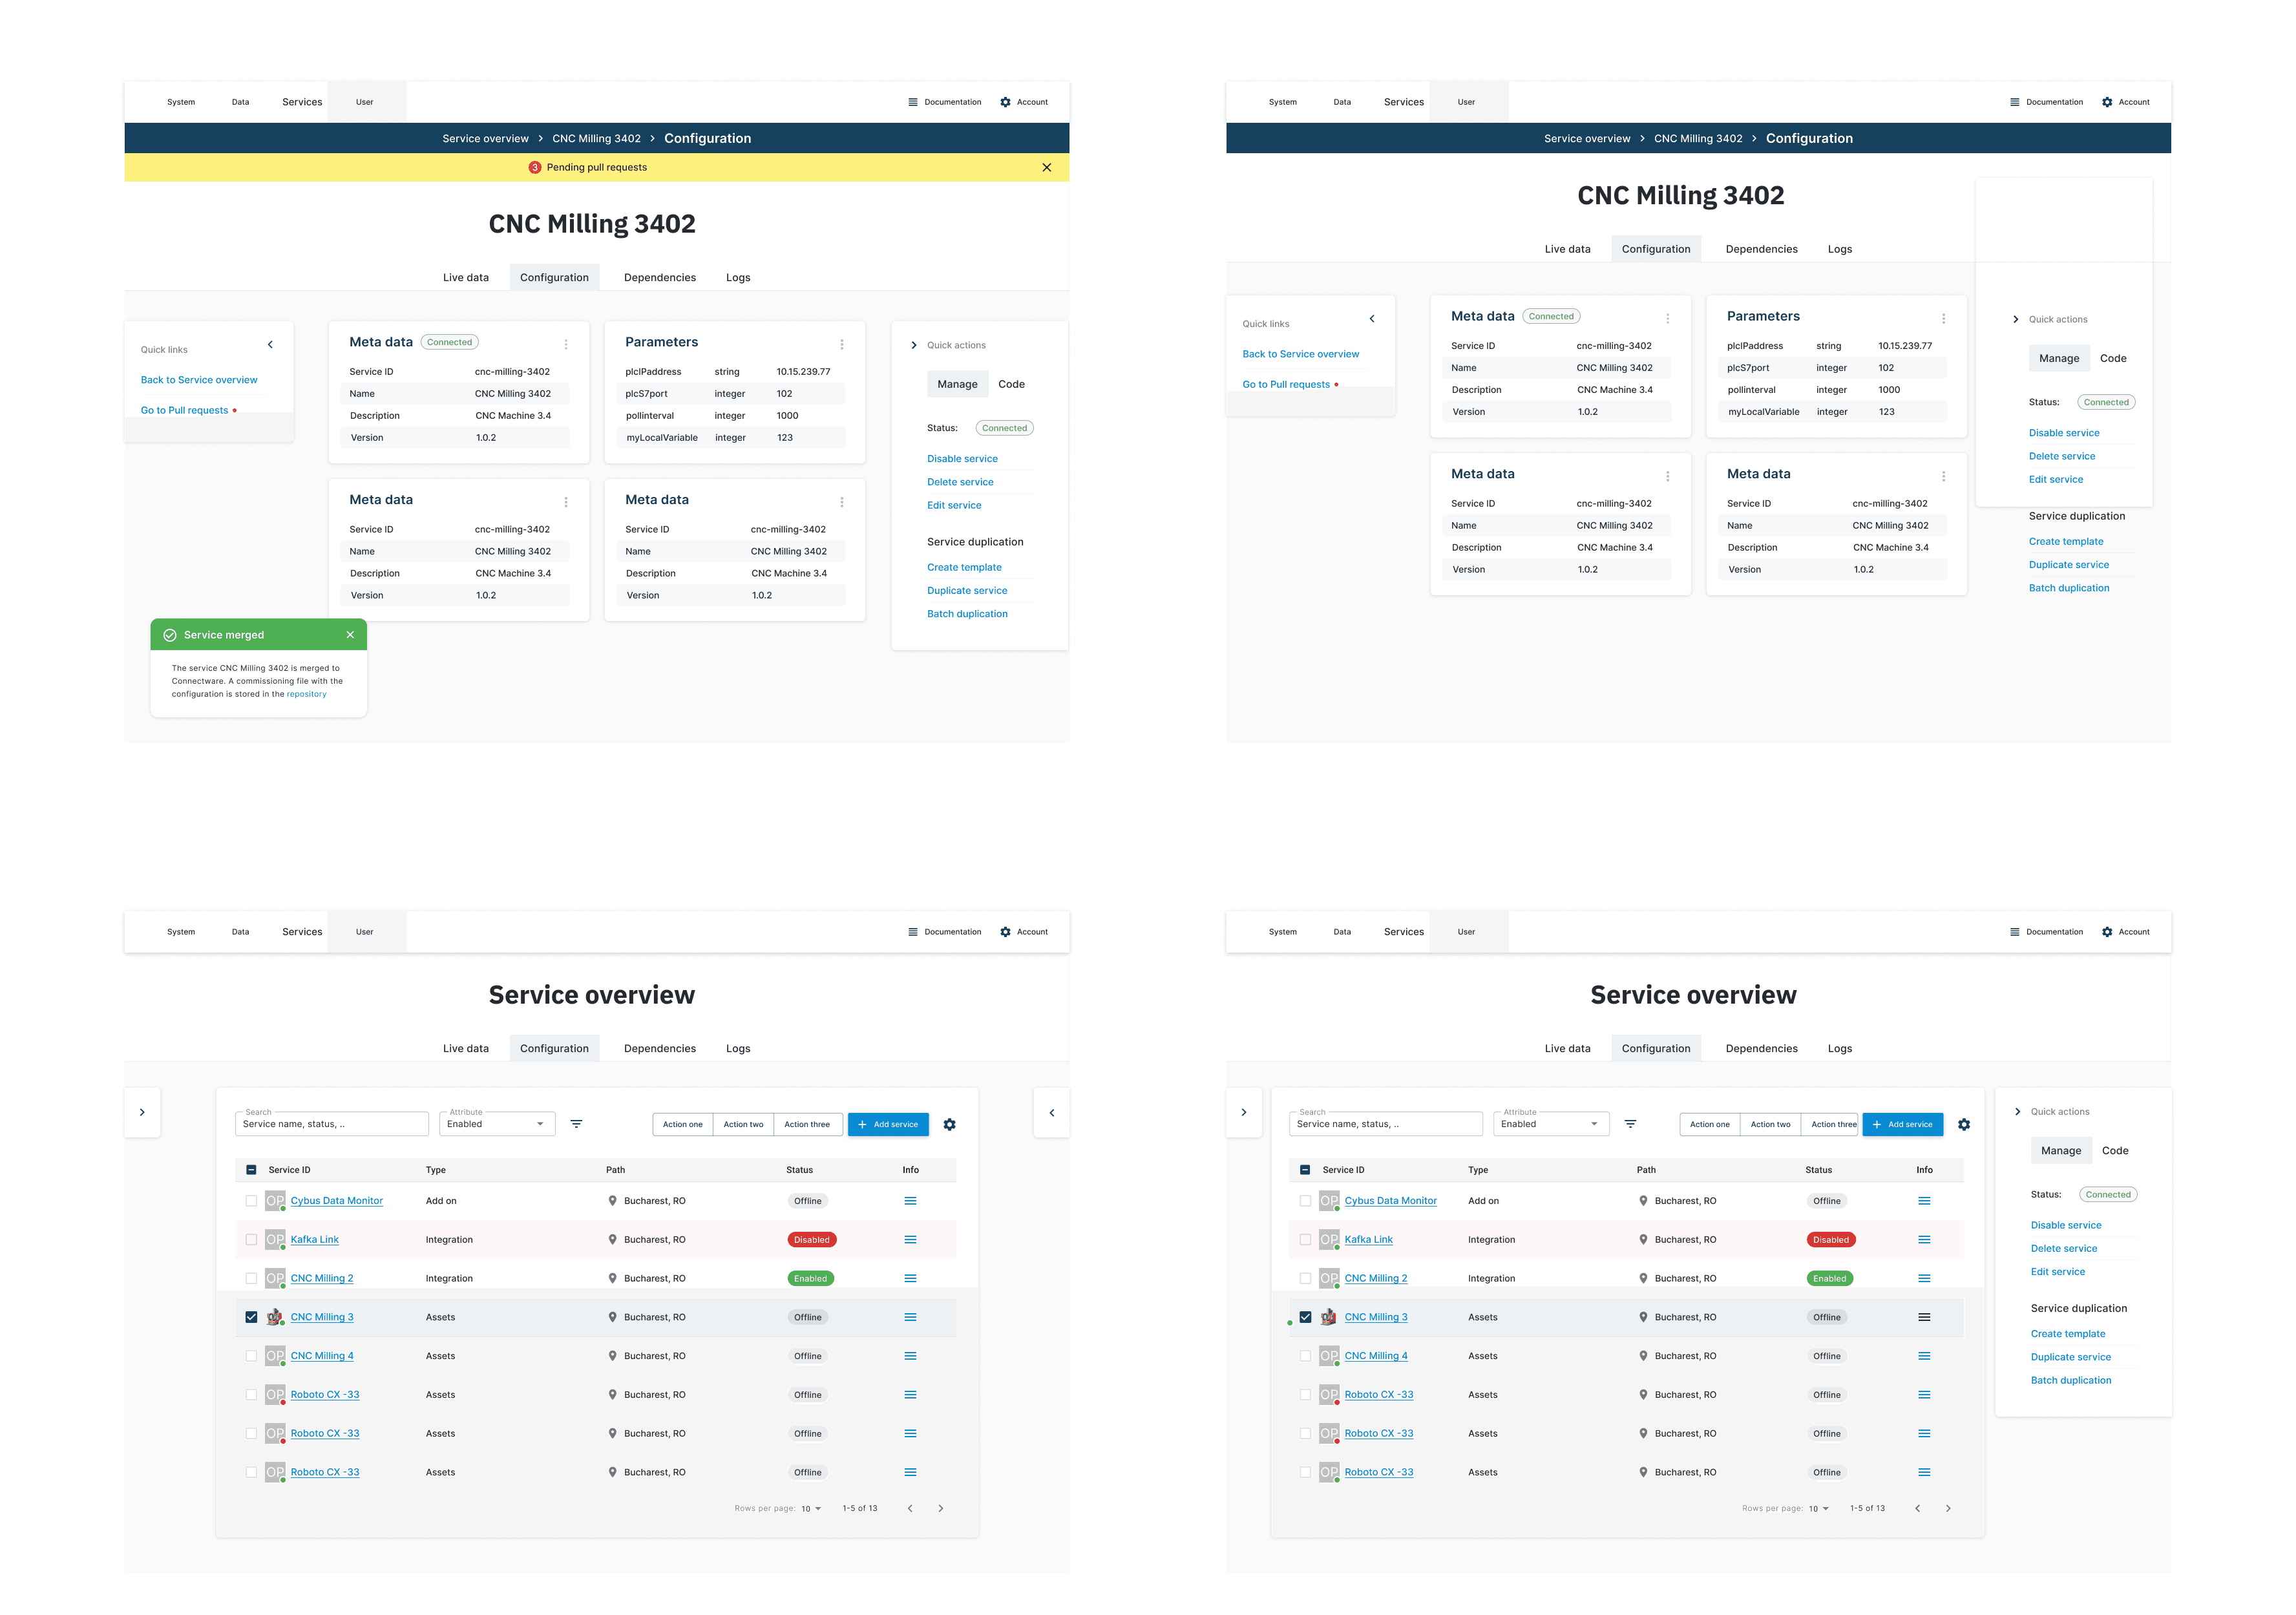The image size is (2296, 1615).
Task: Open CNC Milling 4 info icon, bottom-right frame
Action: [x=1924, y=1356]
